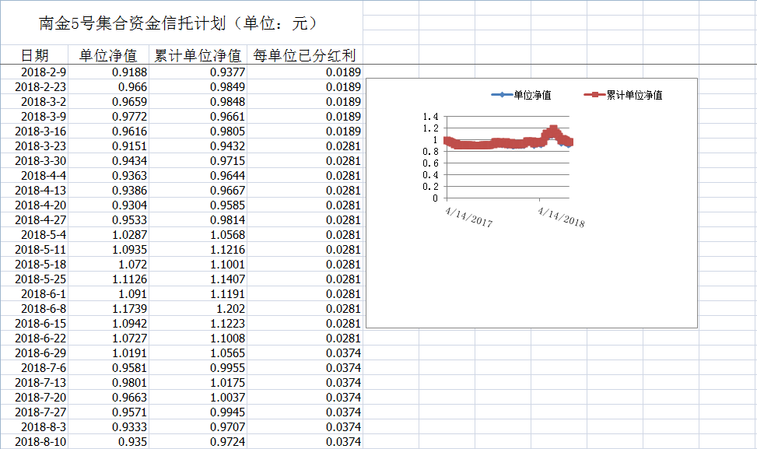Select unit net value cell 1.1739
This screenshot has width=757, height=449.
[x=109, y=308]
